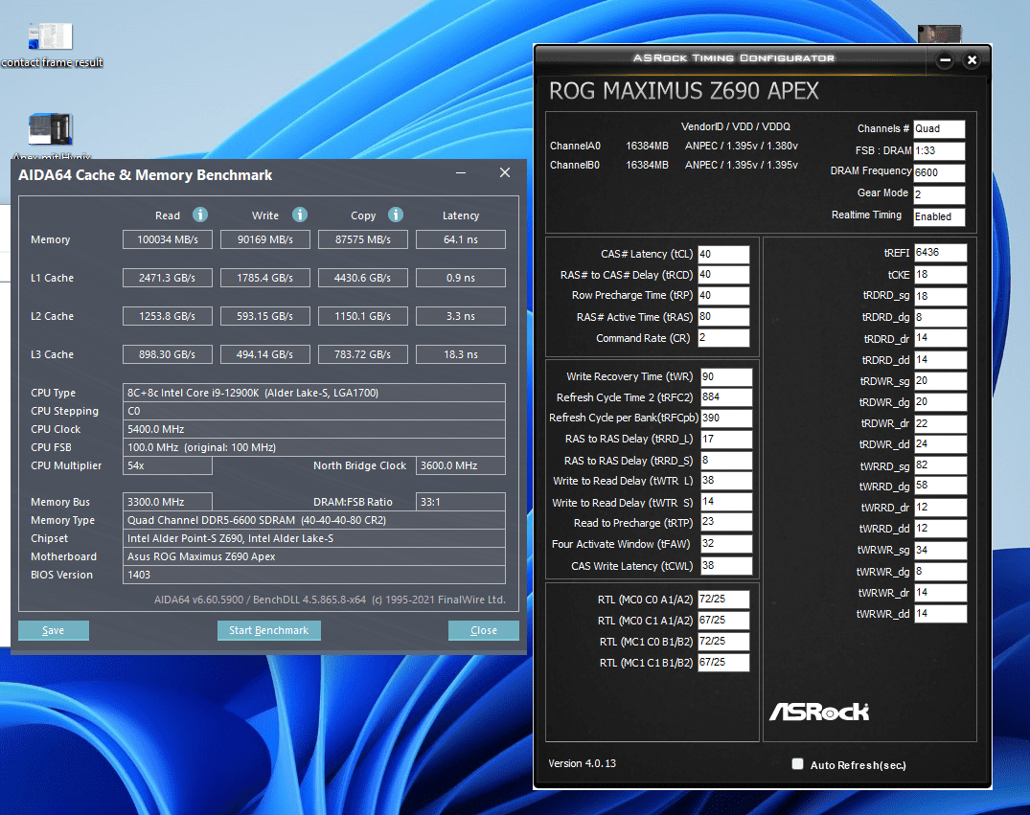The height and width of the screenshot is (815, 1030).
Task: Click the tRDRD_sg field
Action: [940, 296]
